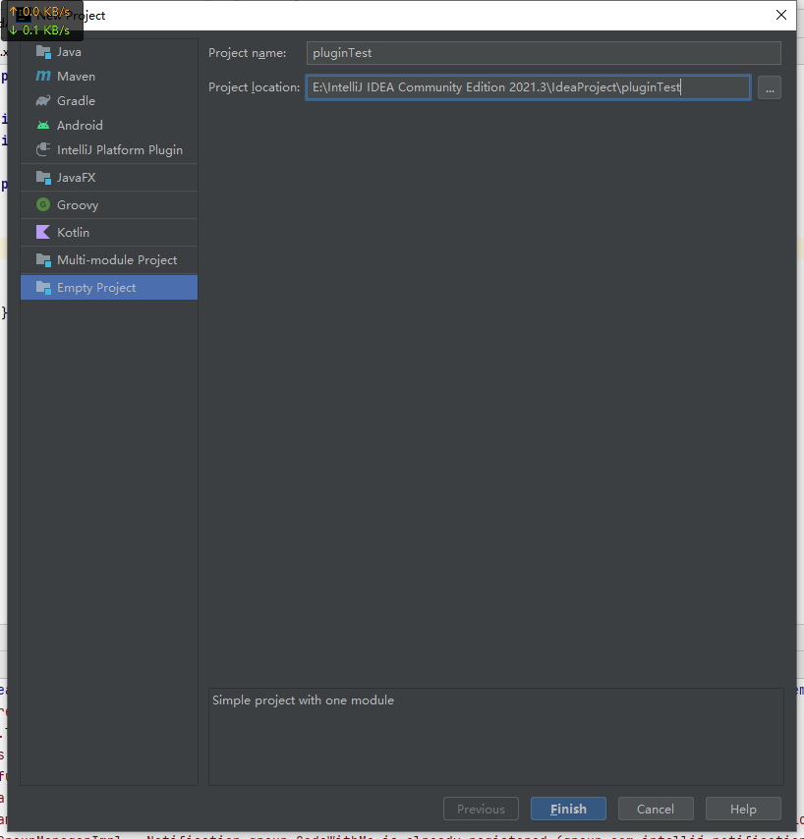Select the 'IntelliJ Platform Plugin' label
The width and height of the screenshot is (804, 839).
(120, 149)
